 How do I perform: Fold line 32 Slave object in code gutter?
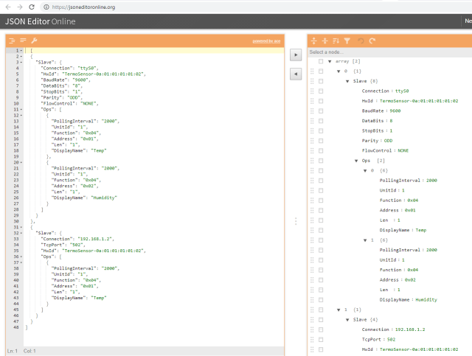21,233
